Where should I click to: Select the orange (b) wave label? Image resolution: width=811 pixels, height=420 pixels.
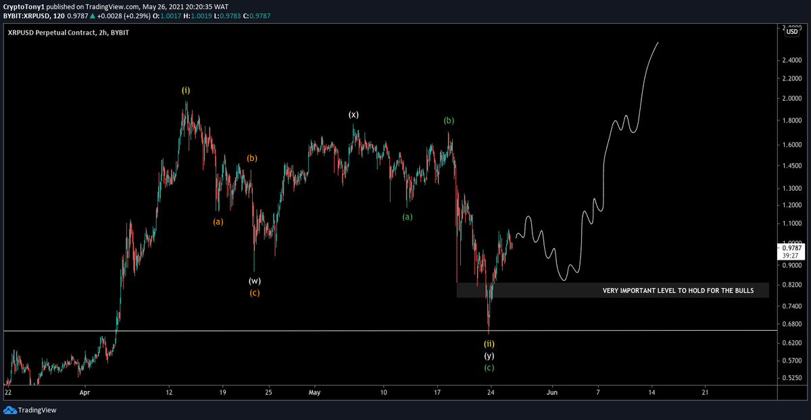(x=251, y=158)
